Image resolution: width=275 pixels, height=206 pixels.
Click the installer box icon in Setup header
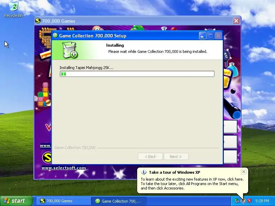click(x=70, y=50)
